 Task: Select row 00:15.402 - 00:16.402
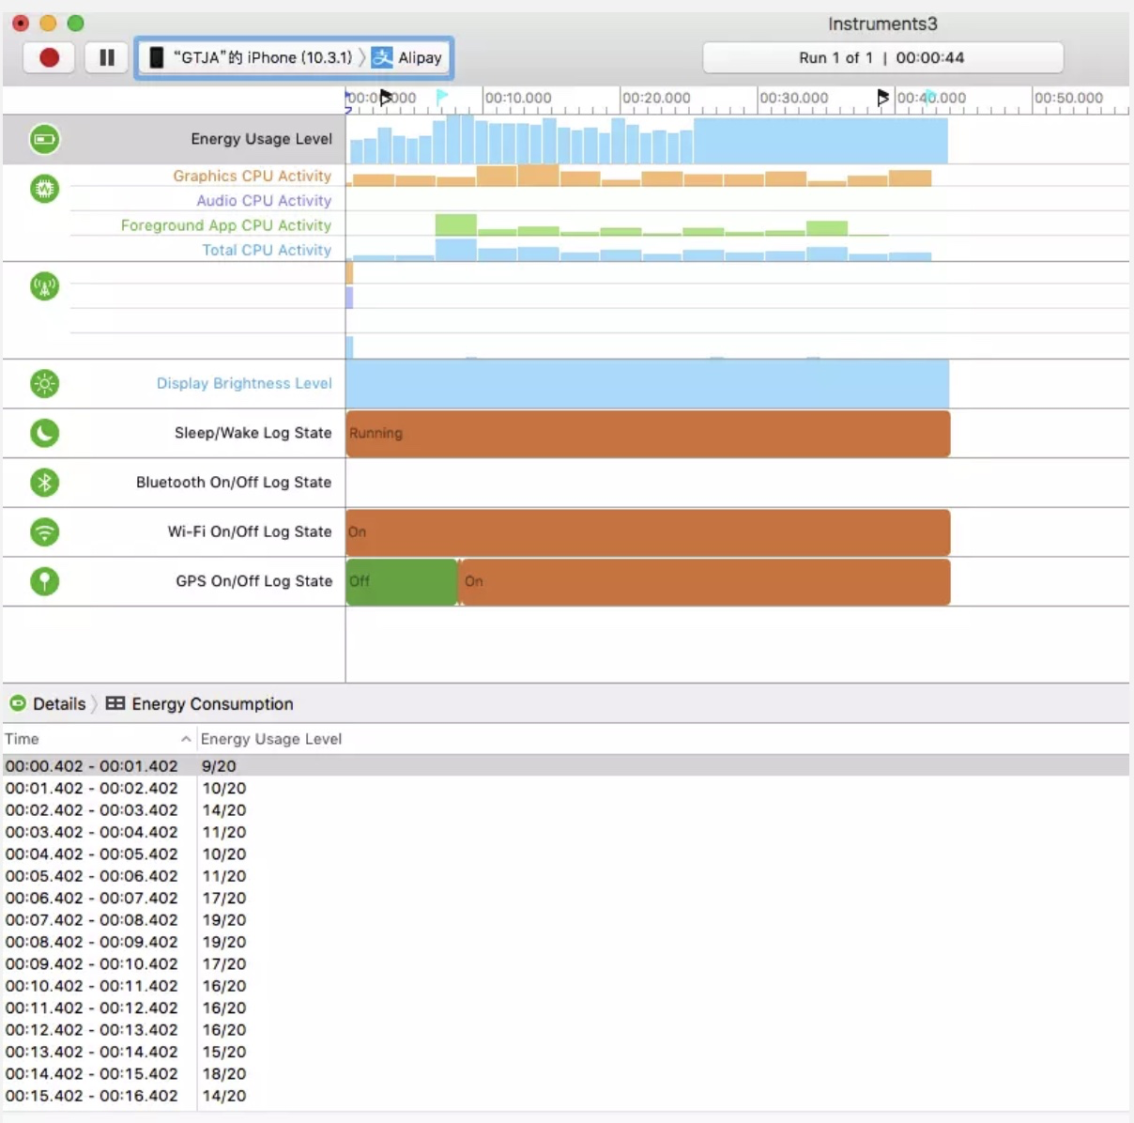pos(566,1096)
